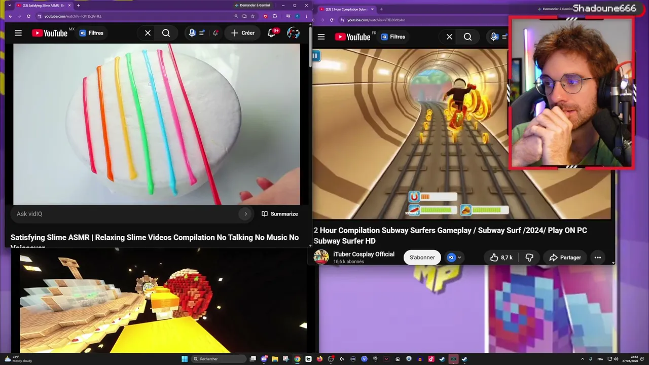Open the guide menu in right YouTube window
This screenshot has height=365, width=649.
(x=321, y=37)
